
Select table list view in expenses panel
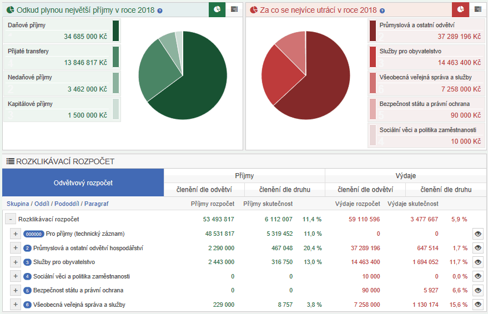point(477,9)
